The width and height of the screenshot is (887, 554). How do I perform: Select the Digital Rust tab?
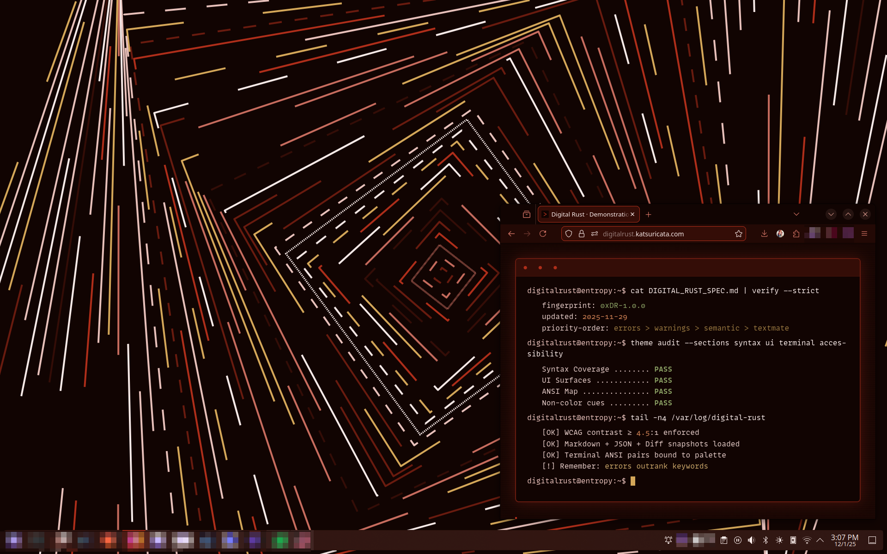click(x=584, y=214)
